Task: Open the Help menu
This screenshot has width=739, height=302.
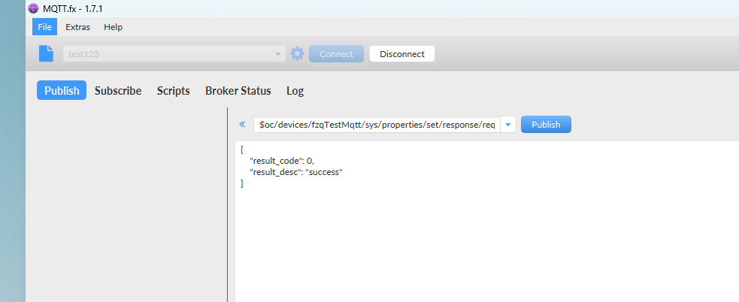Action: coord(113,27)
